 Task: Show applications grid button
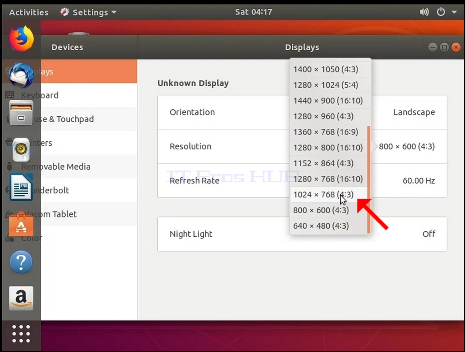(x=21, y=334)
